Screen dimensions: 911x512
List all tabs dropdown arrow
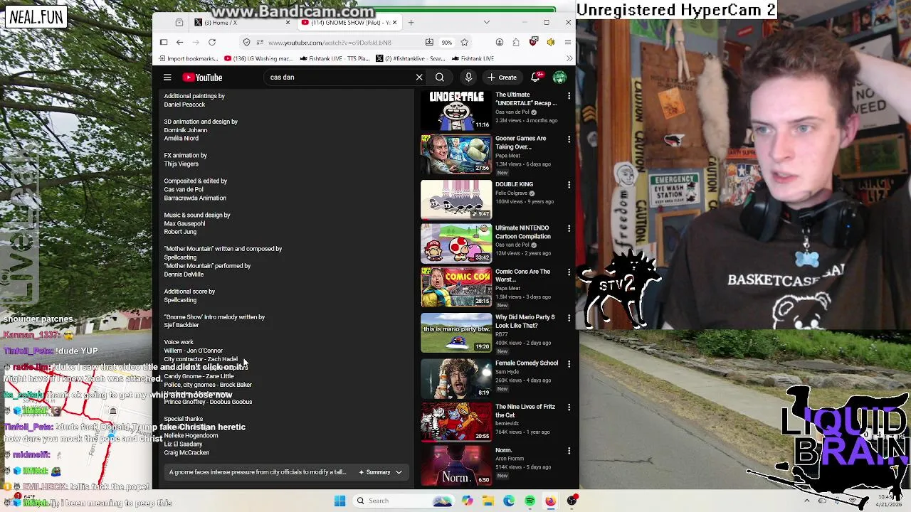pyautogui.click(x=487, y=23)
